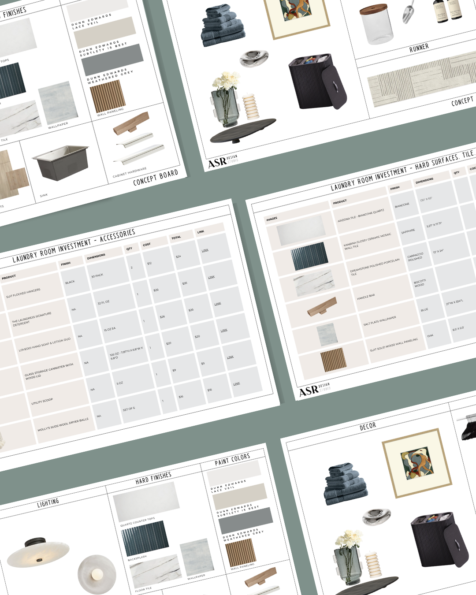Open the LINK next to Utility Scoop row
Screen dimensions: 476x595
(x=230, y=357)
